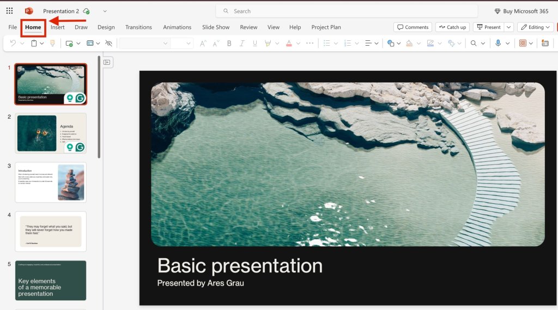The height and width of the screenshot is (310, 558).
Task: Click Grammarly badge on slide 1 thumbnail
Action: coord(81,98)
